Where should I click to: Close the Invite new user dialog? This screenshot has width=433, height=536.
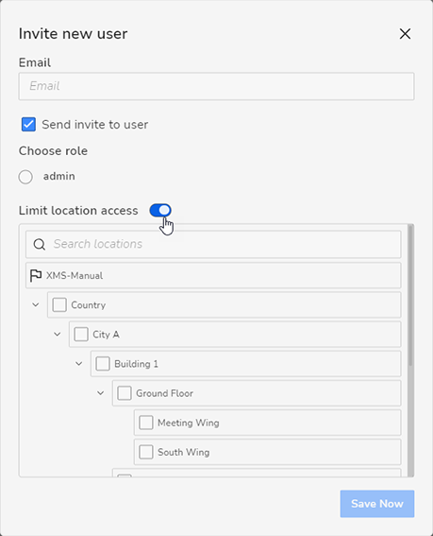pyautogui.click(x=405, y=33)
